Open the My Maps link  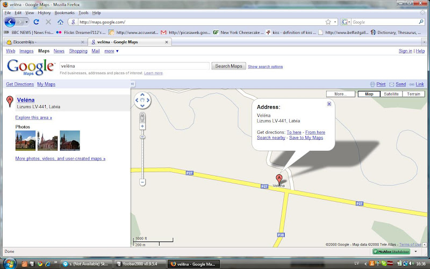pyautogui.click(x=46, y=84)
